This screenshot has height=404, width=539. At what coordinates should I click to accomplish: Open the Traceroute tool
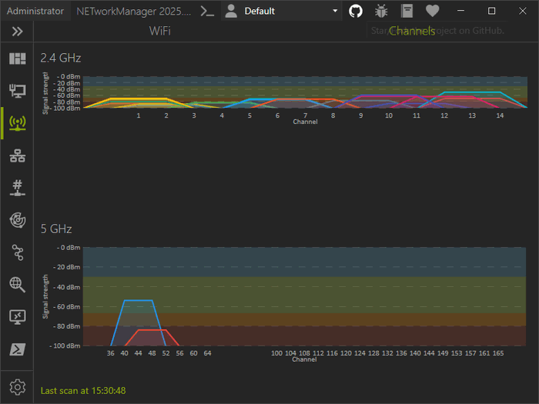coord(17,252)
